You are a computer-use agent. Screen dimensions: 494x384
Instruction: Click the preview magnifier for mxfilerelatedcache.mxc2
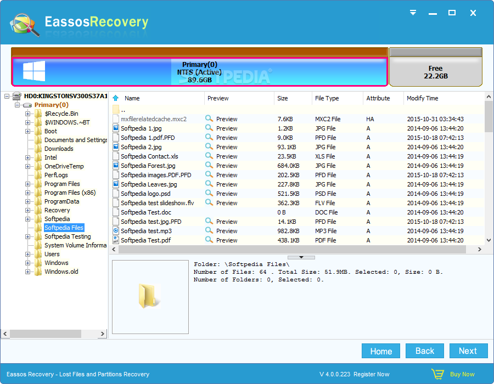pos(209,118)
